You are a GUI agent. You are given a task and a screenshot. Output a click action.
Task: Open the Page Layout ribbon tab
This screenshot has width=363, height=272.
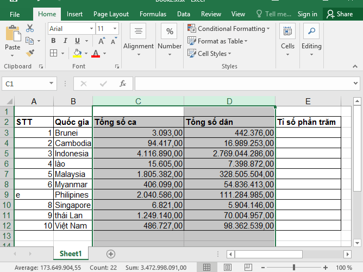click(111, 14)
